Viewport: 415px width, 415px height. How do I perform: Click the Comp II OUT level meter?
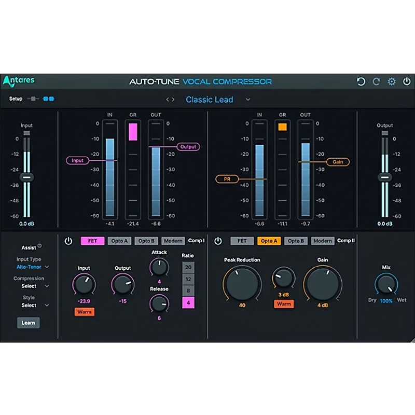pyautogui.click(x=306, y=170)
